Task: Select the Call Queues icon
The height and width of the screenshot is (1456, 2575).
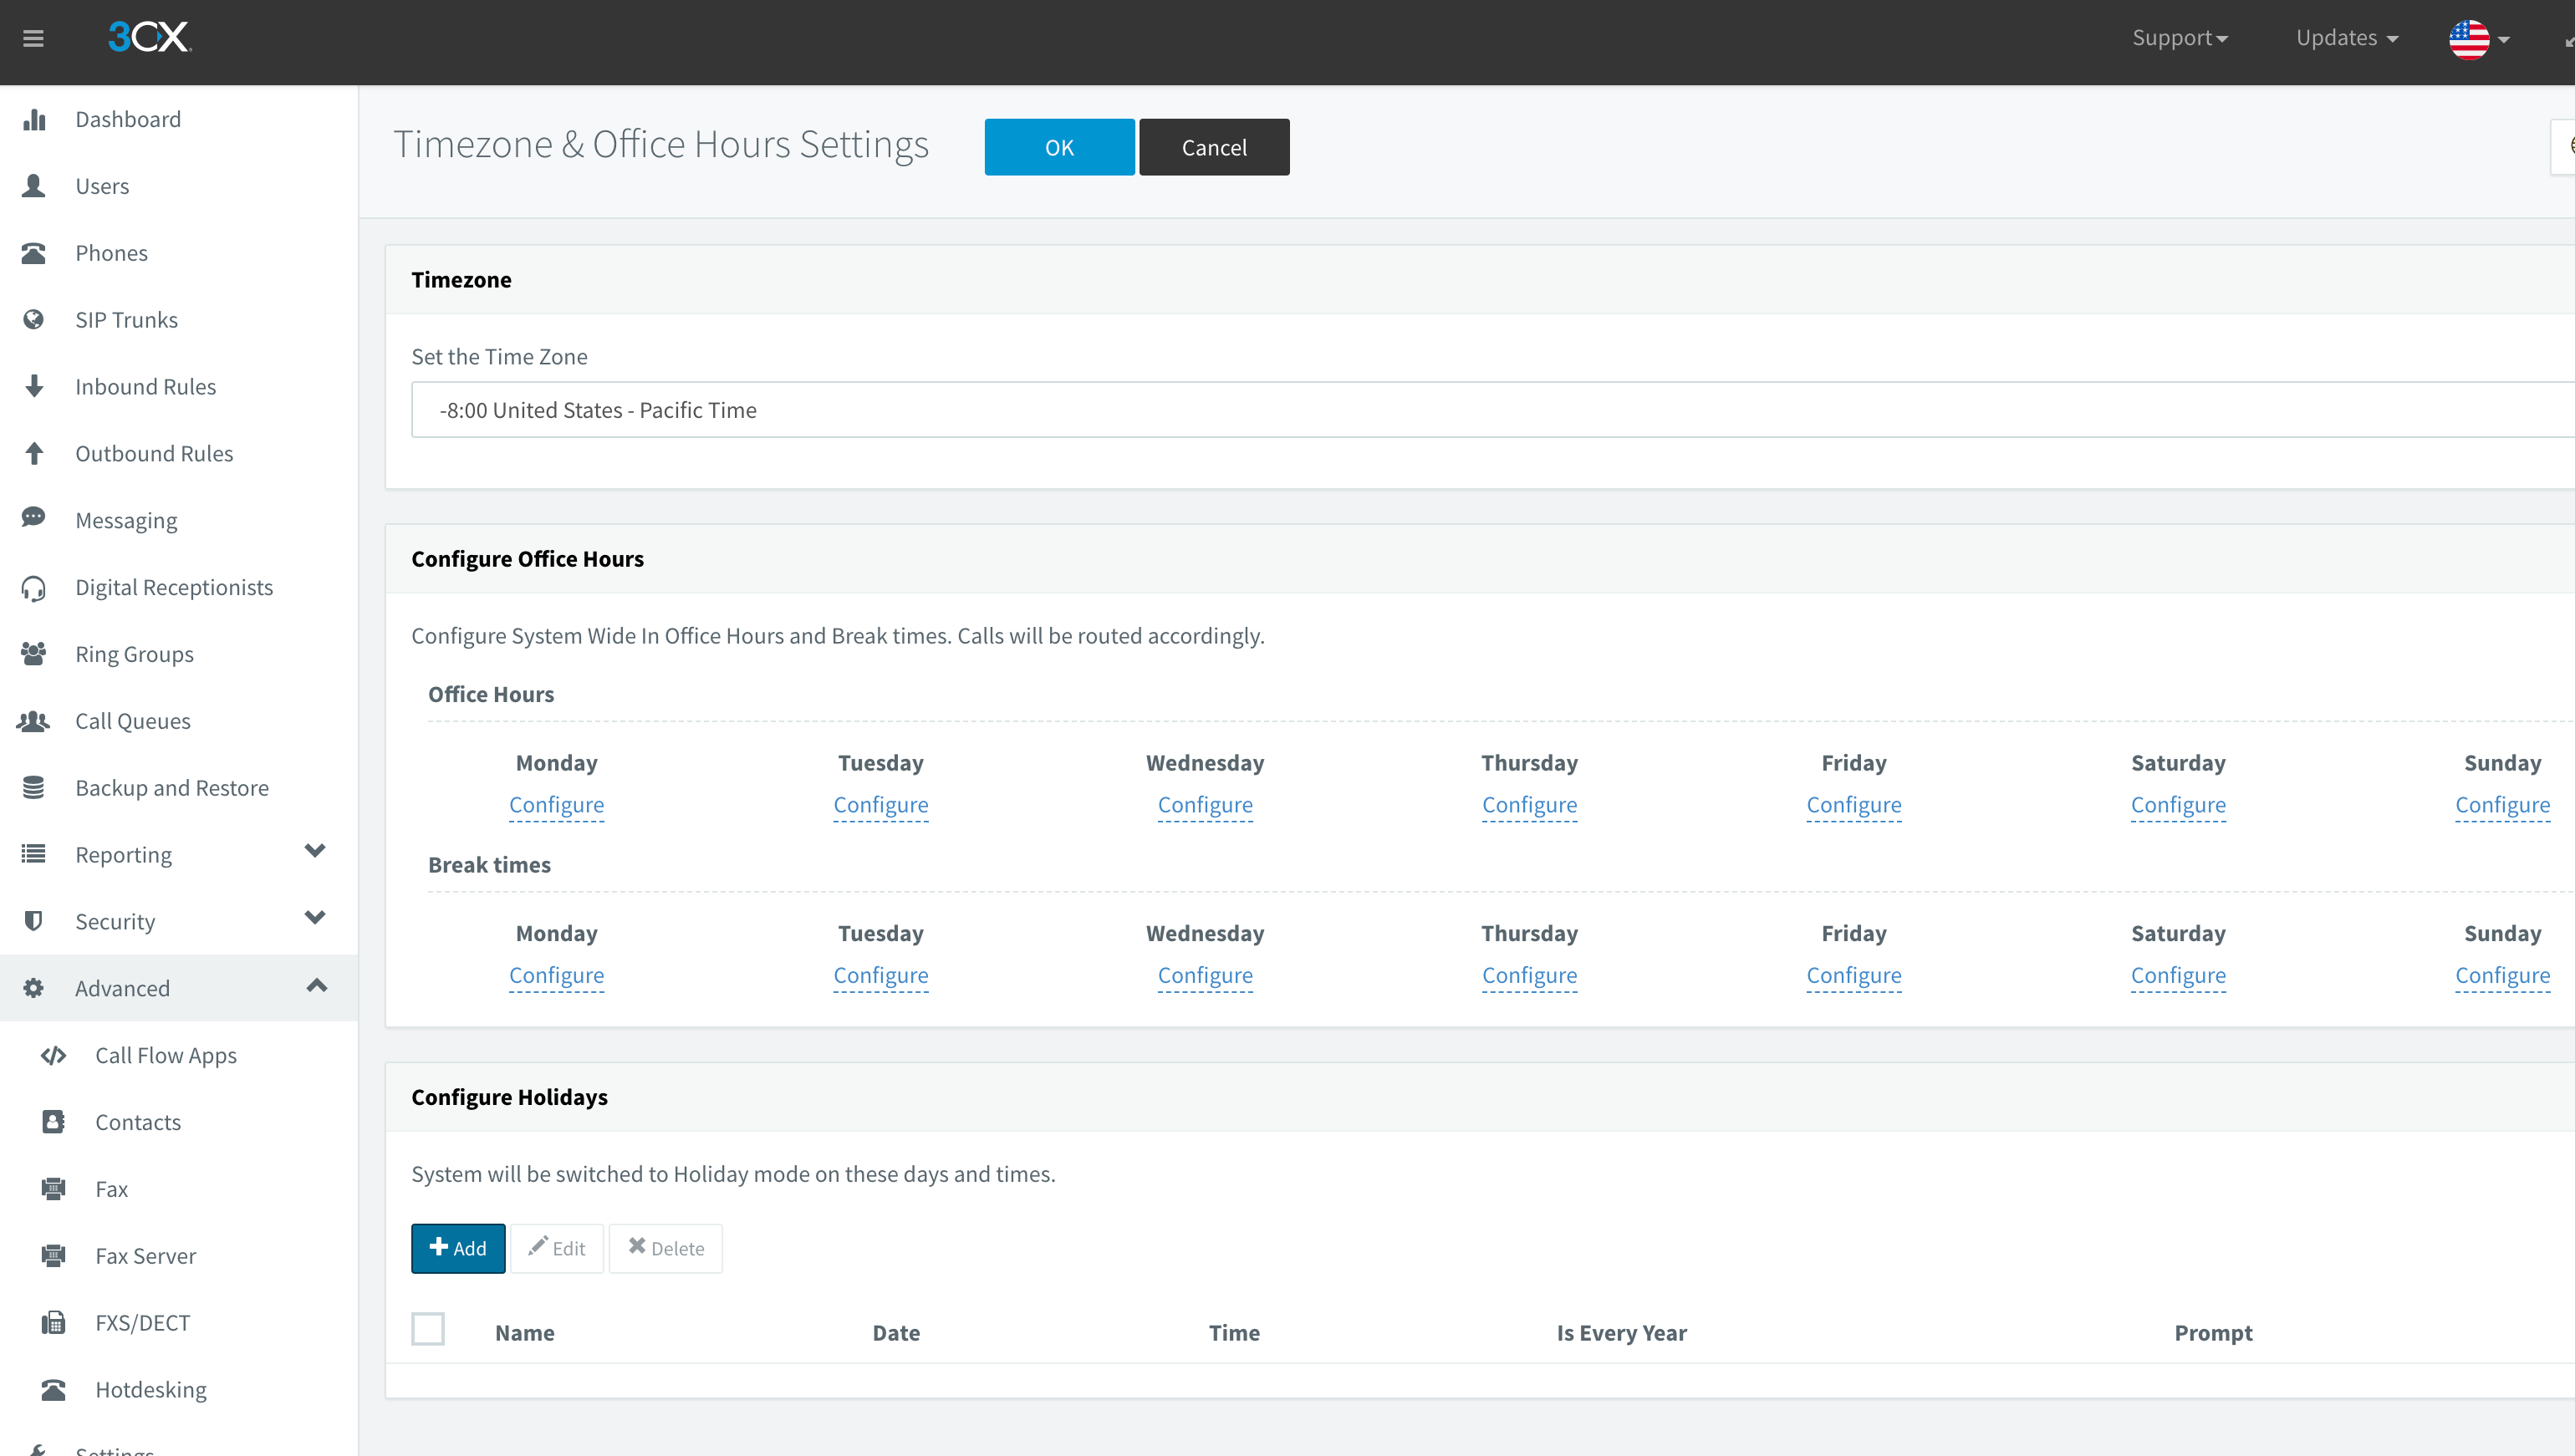Action: pyautogui.click(x=34, y=720)
